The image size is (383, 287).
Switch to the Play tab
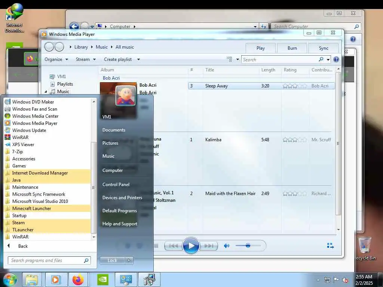tap(261, 48)
